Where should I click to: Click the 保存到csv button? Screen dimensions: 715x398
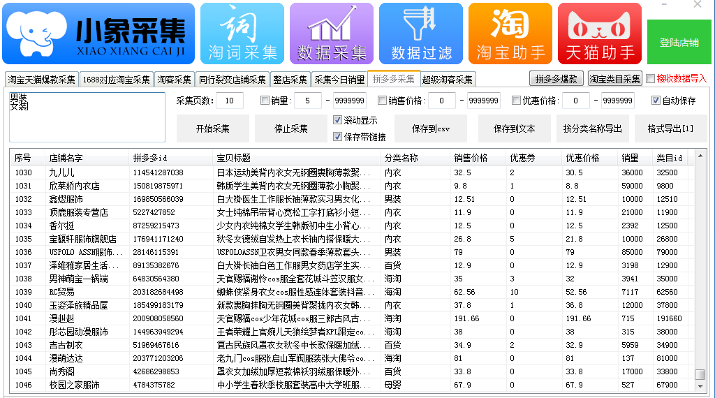430,128
